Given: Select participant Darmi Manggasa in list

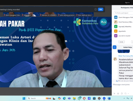Looking at the screenshot, I should click(124, 17).
